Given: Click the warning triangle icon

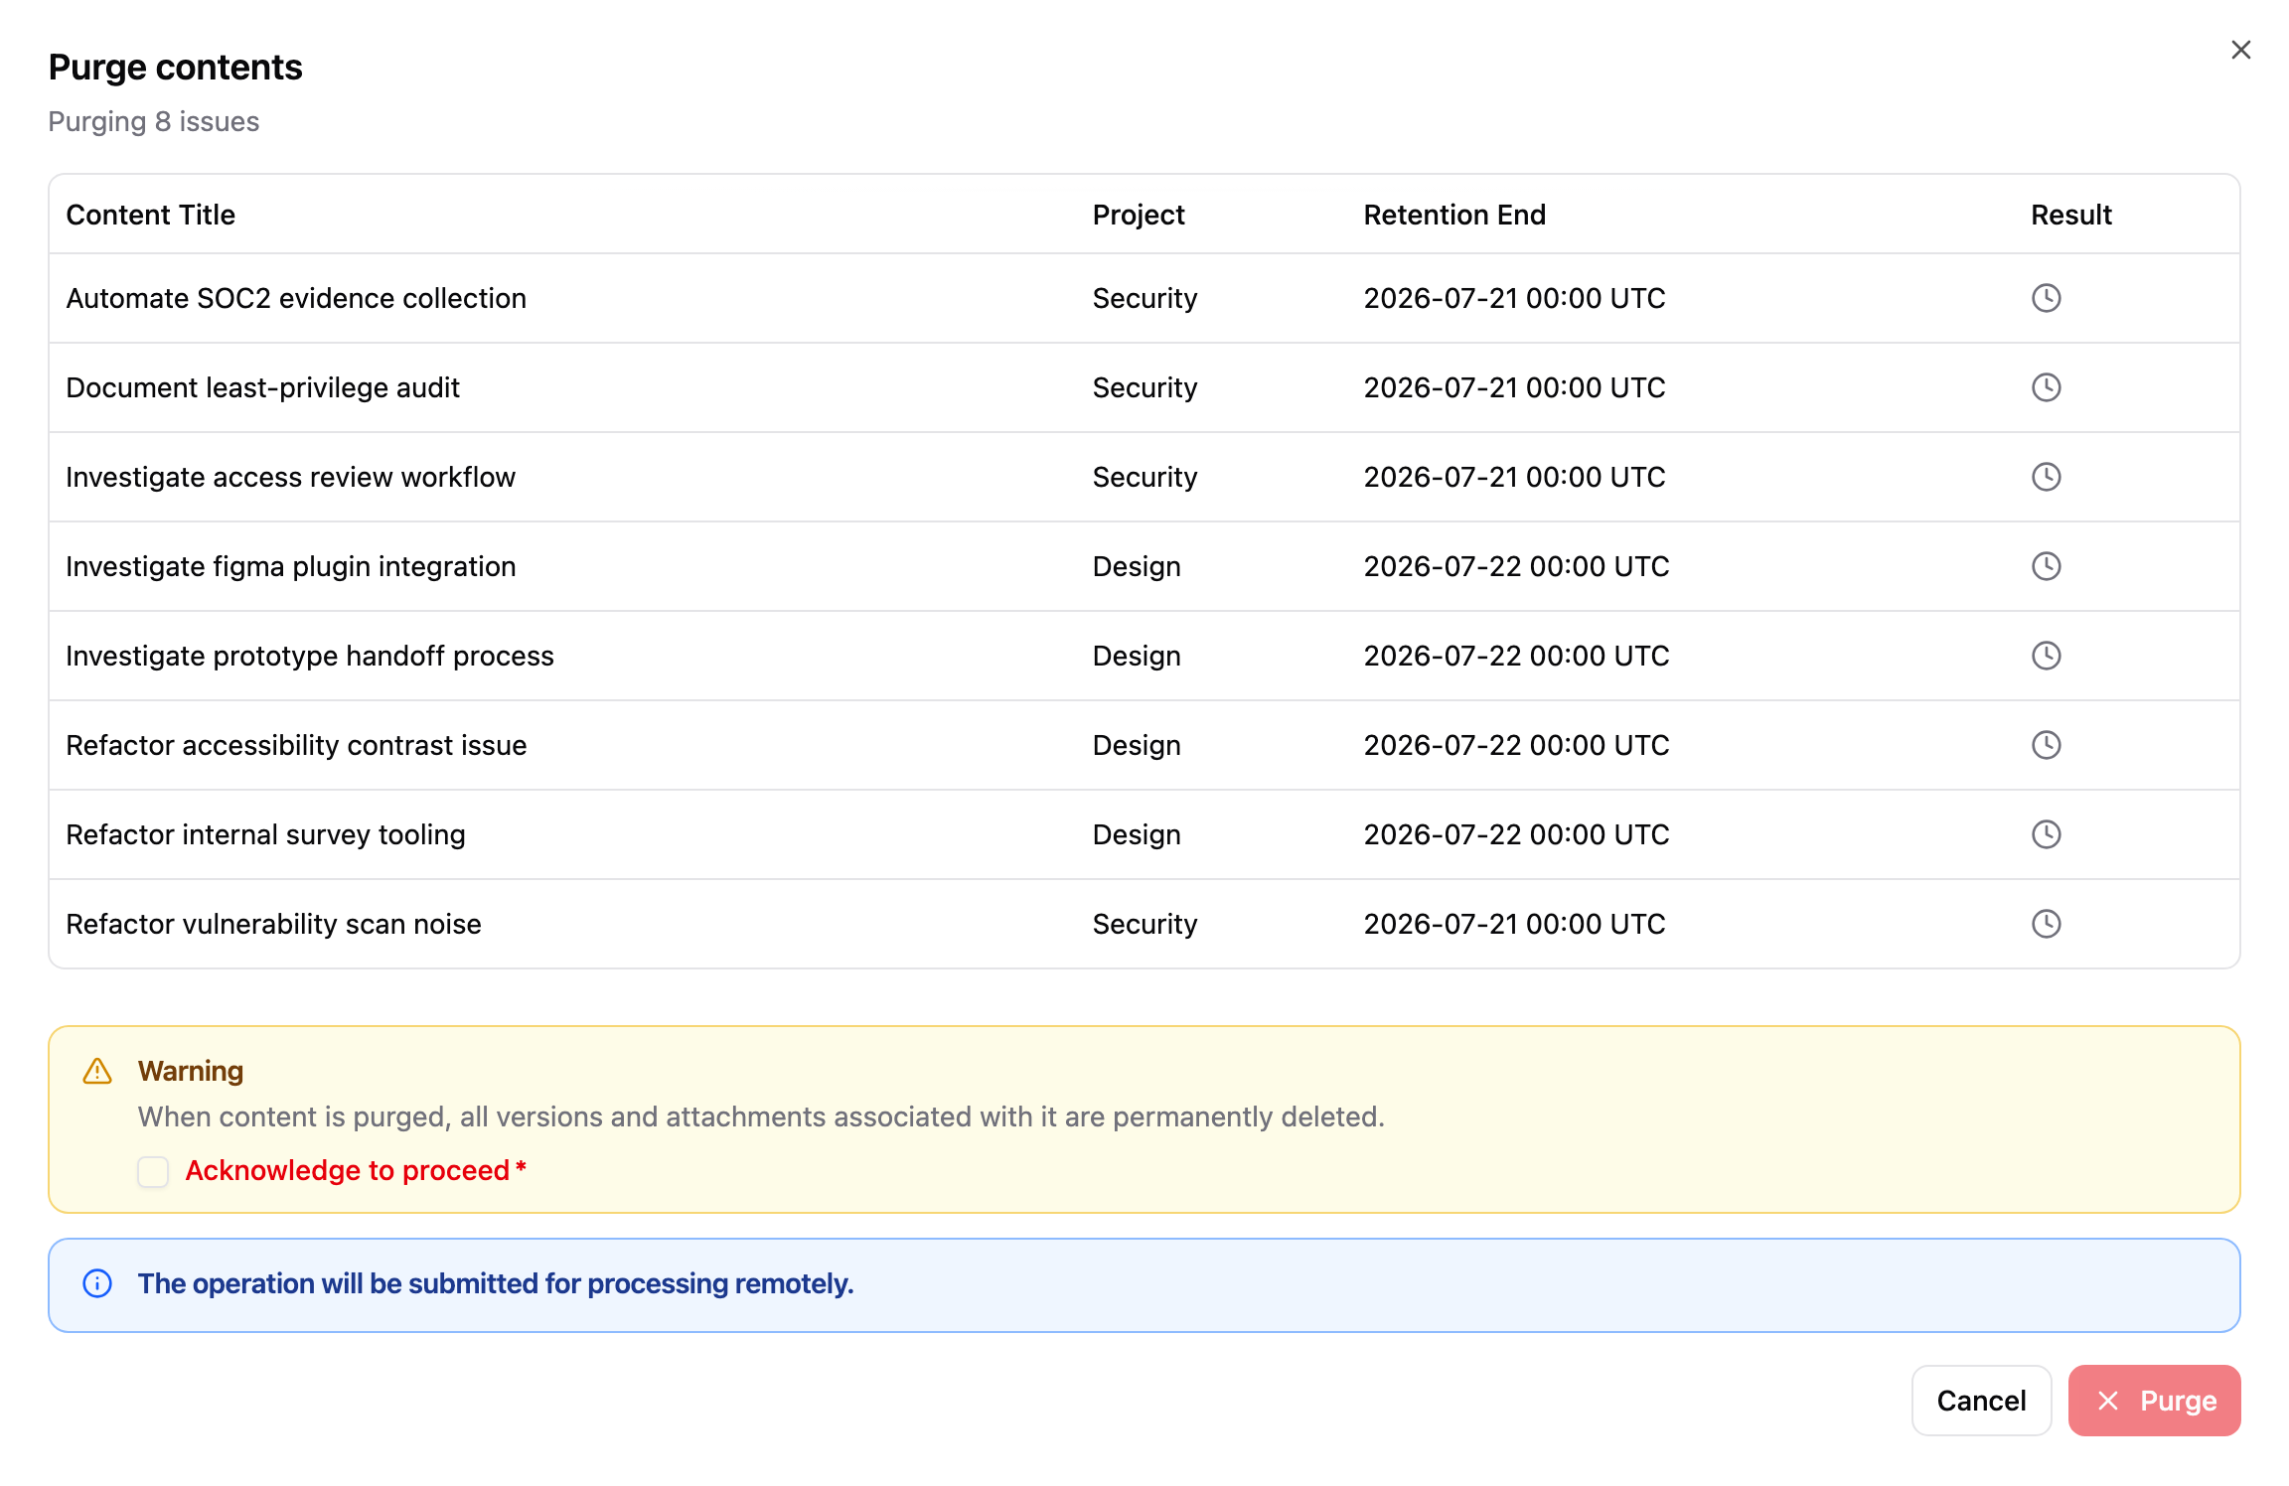Looking at the screenshot, I should pyautogui.click(x=97, y=1071).
